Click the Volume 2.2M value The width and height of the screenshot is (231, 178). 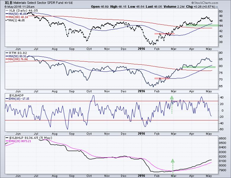(174, 7)
